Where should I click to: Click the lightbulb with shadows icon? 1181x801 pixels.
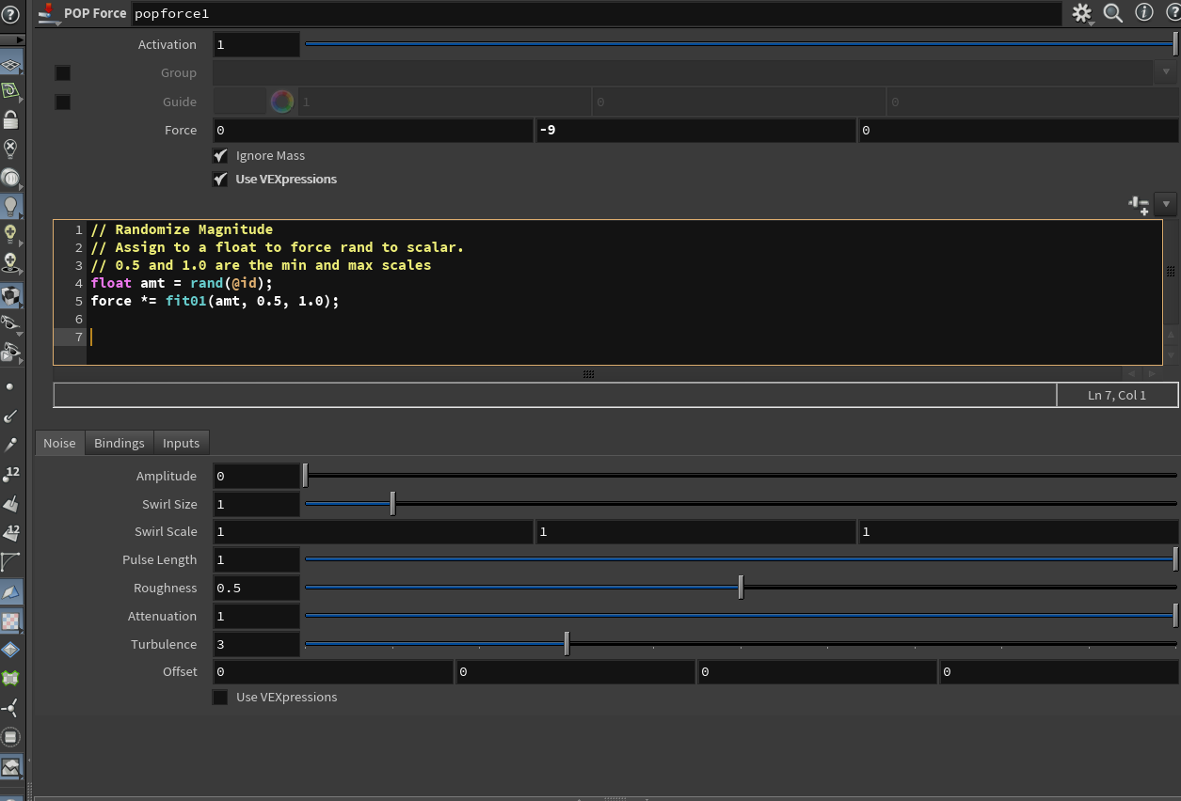click(10, 262)
